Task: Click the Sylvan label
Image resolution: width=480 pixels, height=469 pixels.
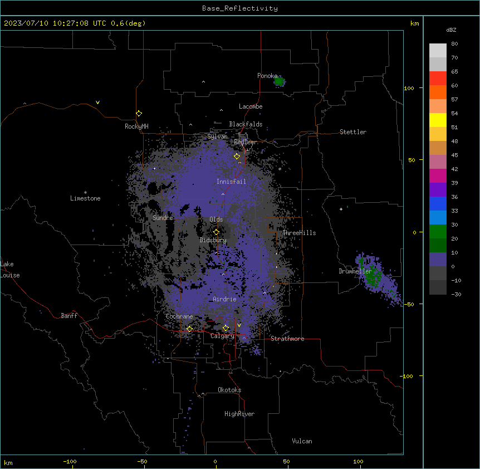Action: click(x=217, y=136)
